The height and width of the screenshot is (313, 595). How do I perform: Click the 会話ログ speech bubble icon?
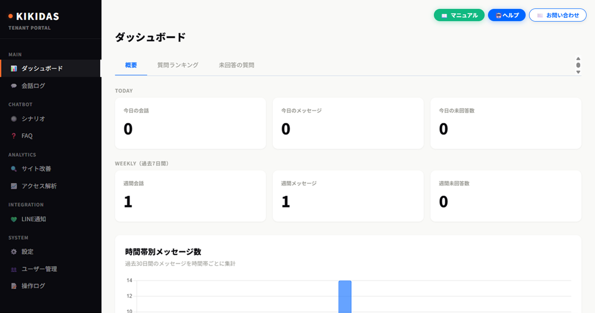tap(14, 86)
